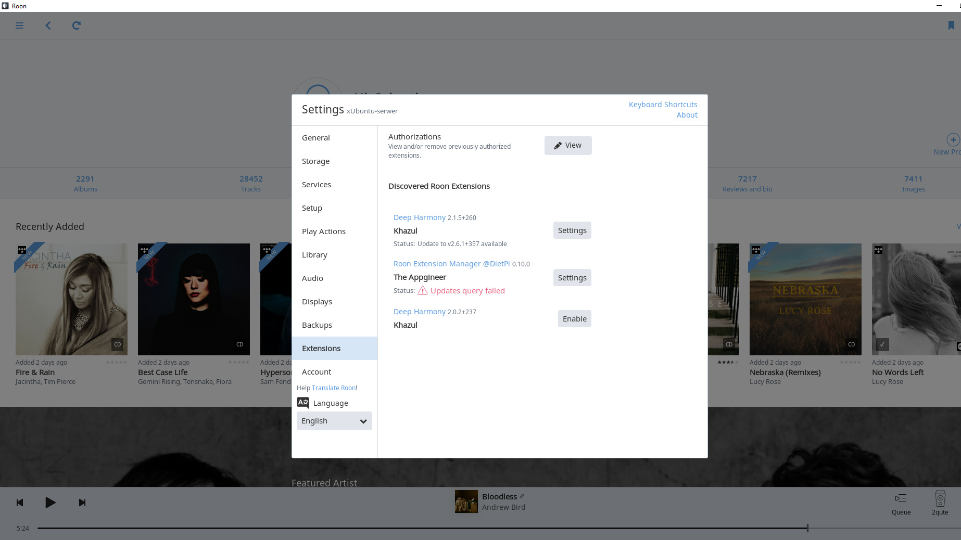Screen dimensions: 961x540
Task: Open the 7411 Images count
Action: 913,184
